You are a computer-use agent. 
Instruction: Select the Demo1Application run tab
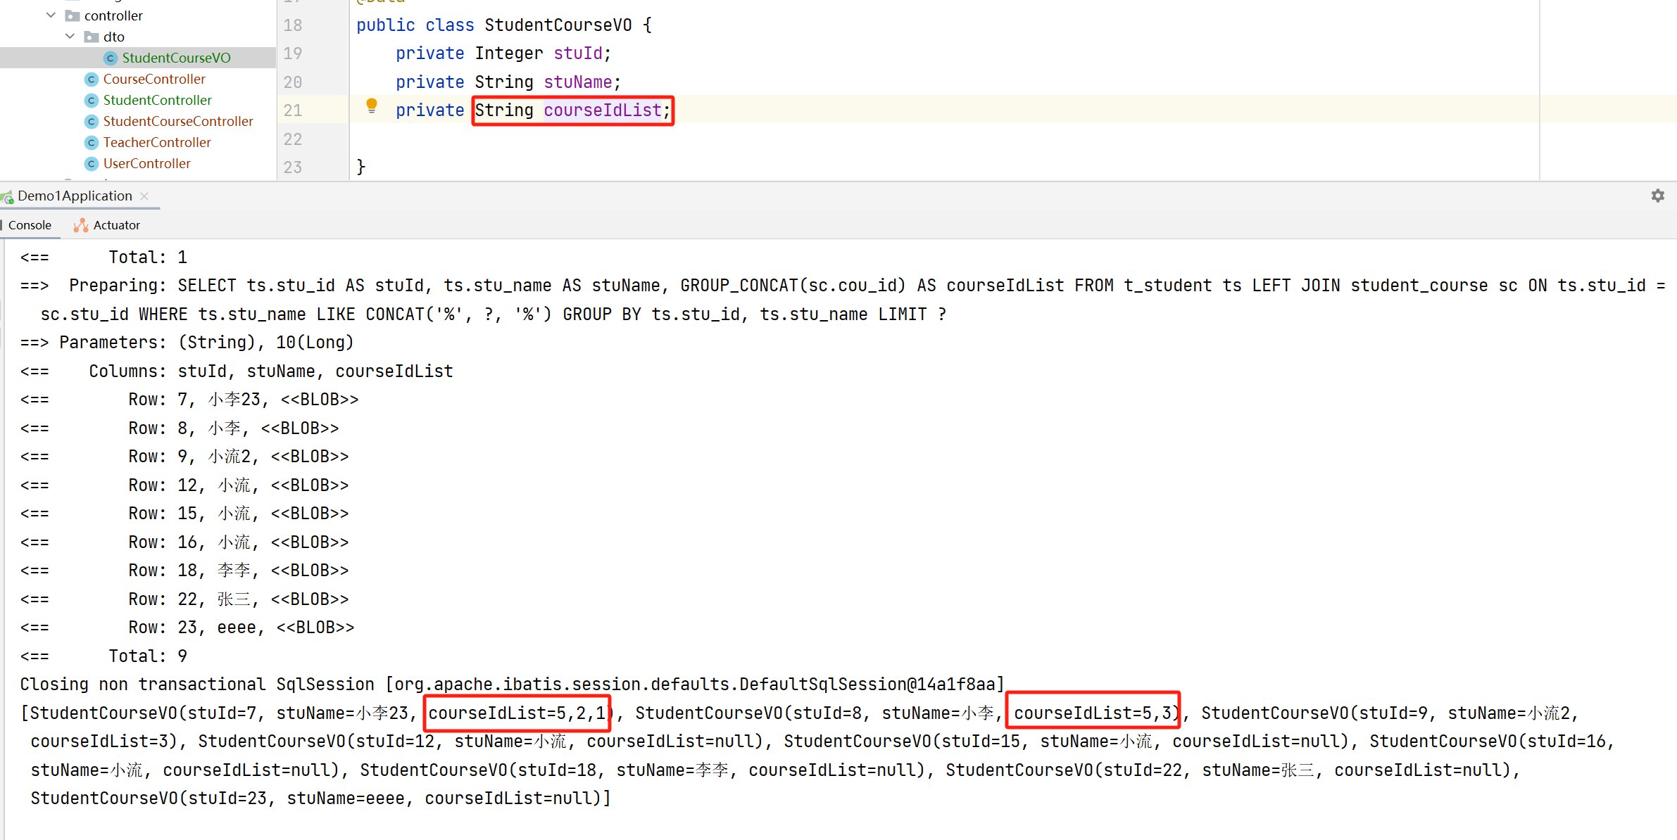(75, 196)
